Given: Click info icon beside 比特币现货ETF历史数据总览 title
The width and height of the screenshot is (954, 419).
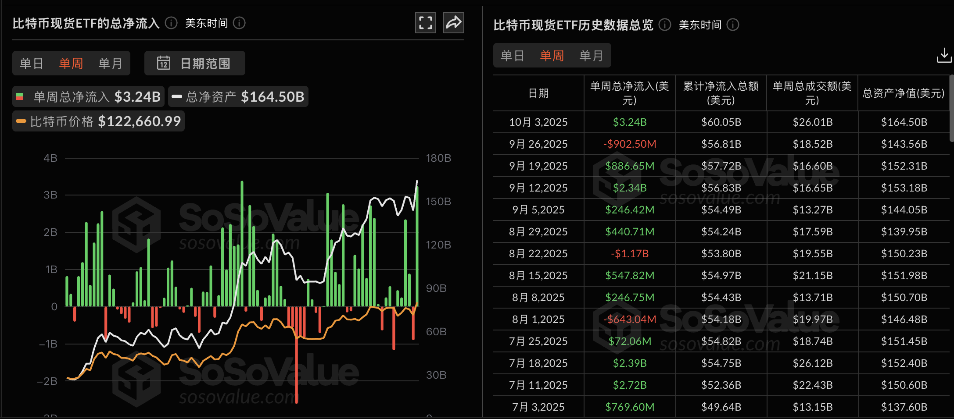Looking at the screenshot, I should [665, 25].
